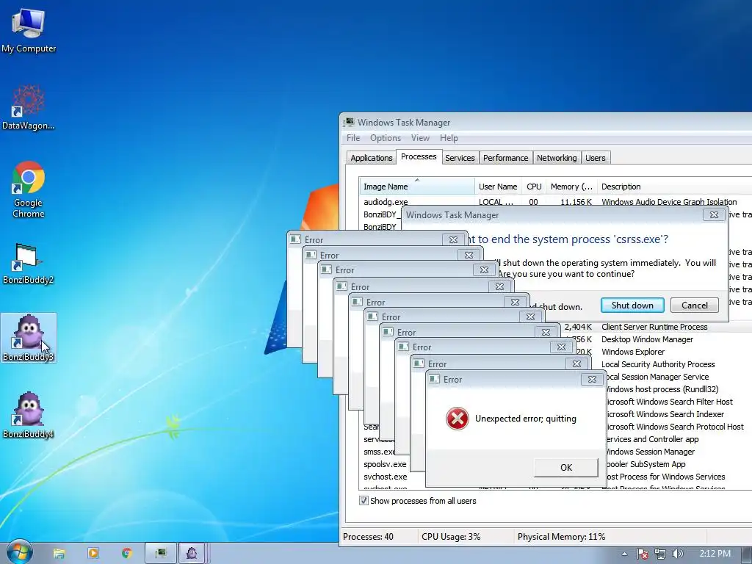Close the backmost Error dialog
Screen dimensions: 752x564
[453, 239]
